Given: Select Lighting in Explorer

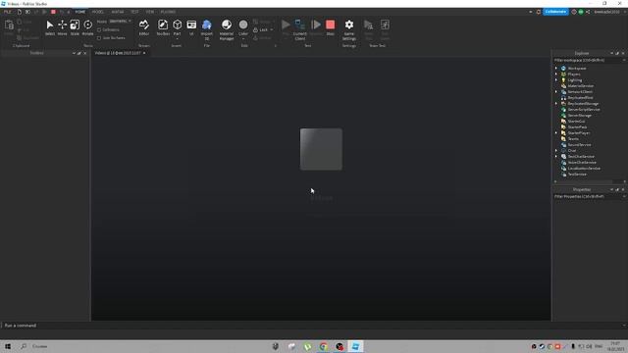Looking at the screenshot, I should [x=575, y=80].
